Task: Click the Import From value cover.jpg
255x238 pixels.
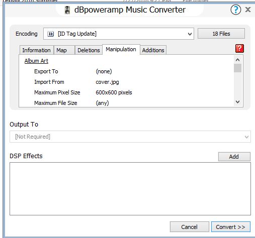Action: (107, 82)
